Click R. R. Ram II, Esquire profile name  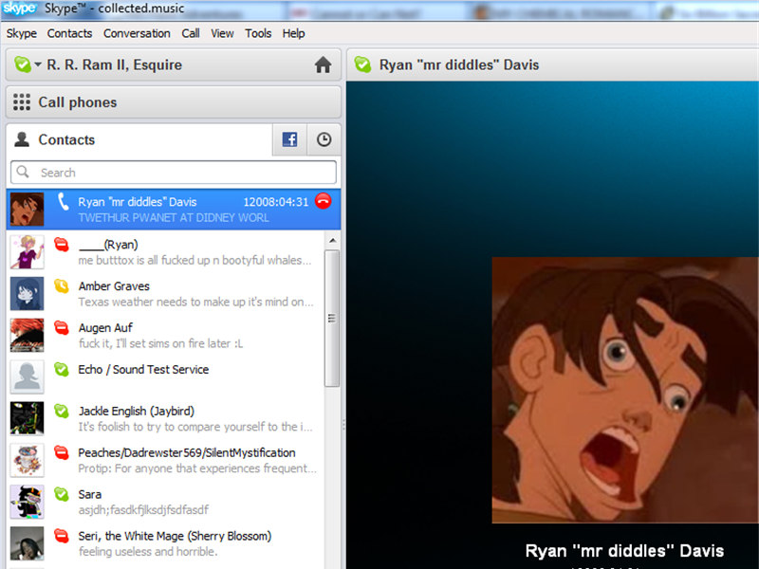point(114,64)
